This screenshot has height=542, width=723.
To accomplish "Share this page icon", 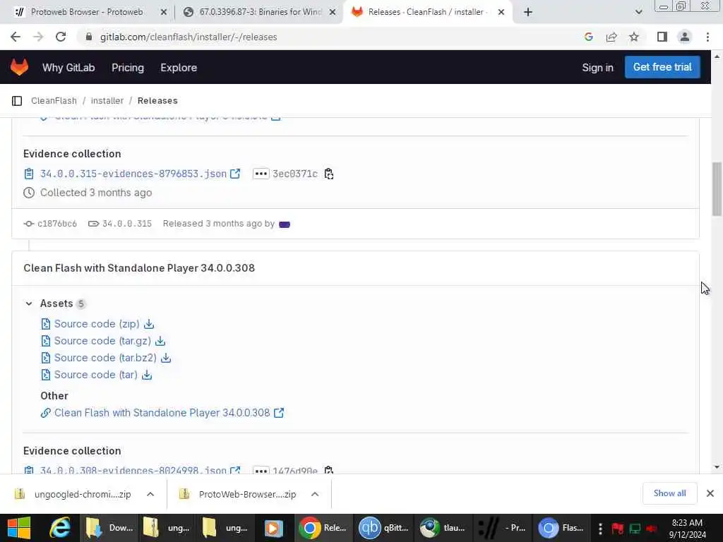I will (x=611, y=37).
